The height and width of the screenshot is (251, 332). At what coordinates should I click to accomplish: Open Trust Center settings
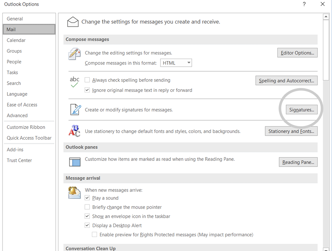(x=29, y=160)
